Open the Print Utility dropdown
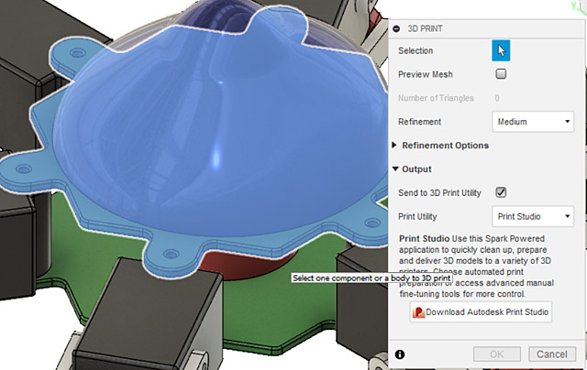Viewport: 587px width, 370px height. [532, 216]
